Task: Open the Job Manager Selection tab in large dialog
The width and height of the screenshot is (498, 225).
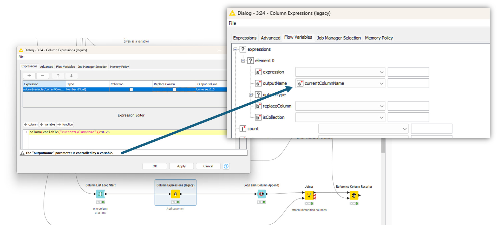Action: (x=339, y=38)
